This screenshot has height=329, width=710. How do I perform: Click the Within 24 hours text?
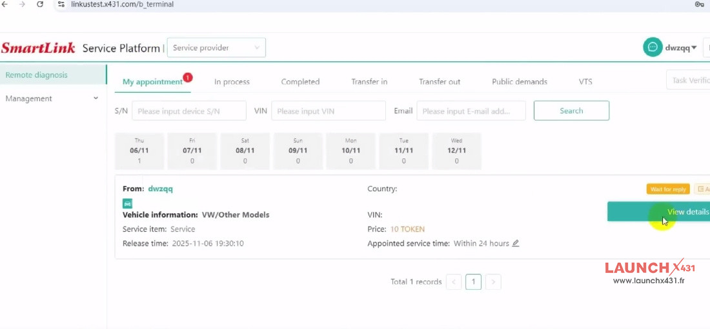pyautogui.click(x=482, y=243)
